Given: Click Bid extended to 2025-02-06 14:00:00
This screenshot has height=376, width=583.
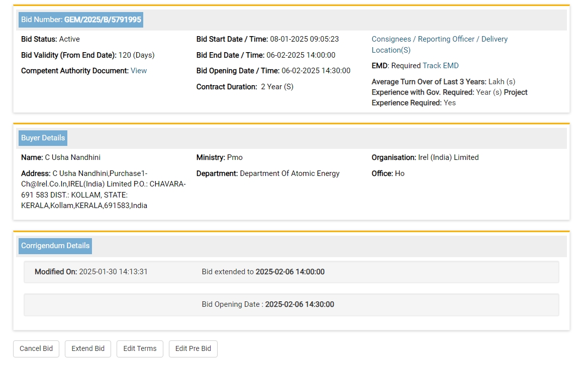Looking at the screenshot, I should tap(263, 272).
